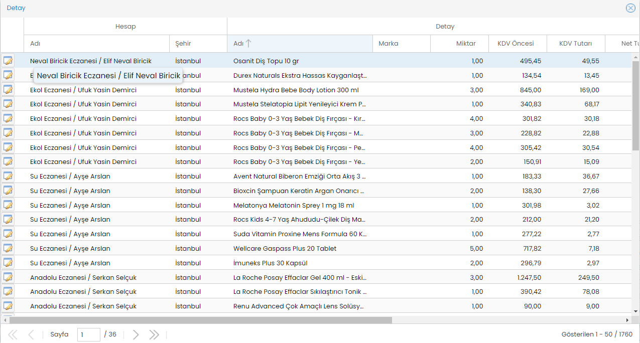Go to the next page

136,334
